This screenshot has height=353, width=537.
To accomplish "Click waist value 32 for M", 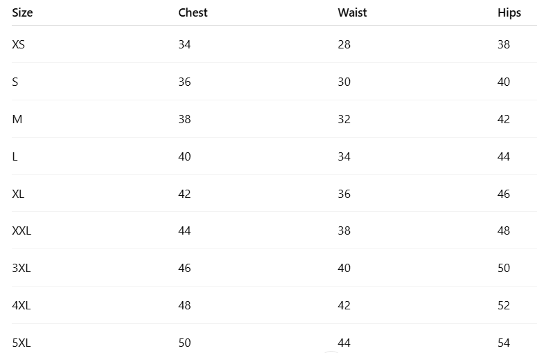I will (x=344, y=119).
